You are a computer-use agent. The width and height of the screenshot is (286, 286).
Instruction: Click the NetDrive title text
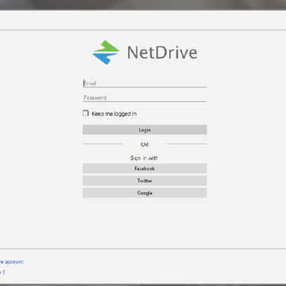162,52
